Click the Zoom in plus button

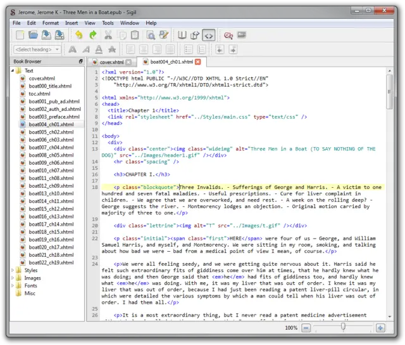point(380,328)
